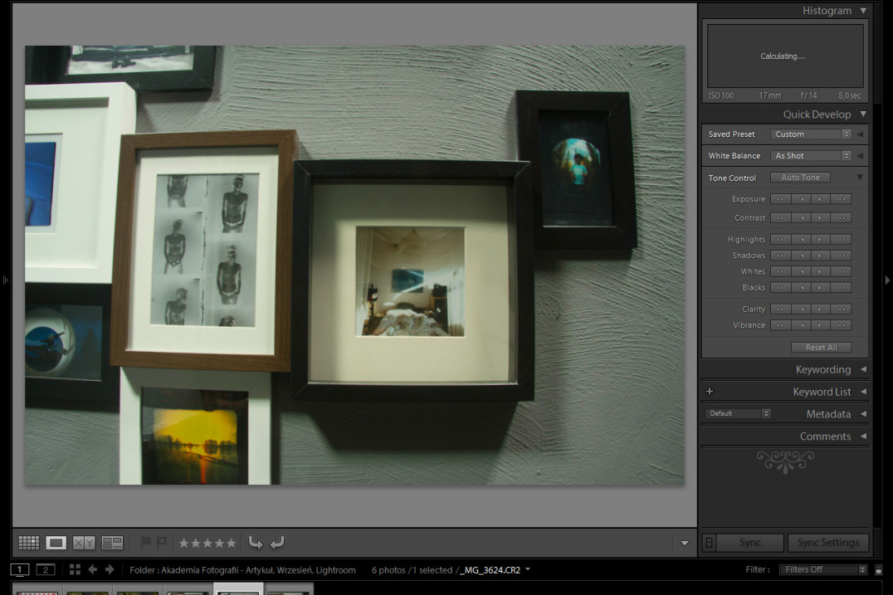Toggle the filter lock switch
The width and height of the screenshot is (893, 595).
click(878, 570)
